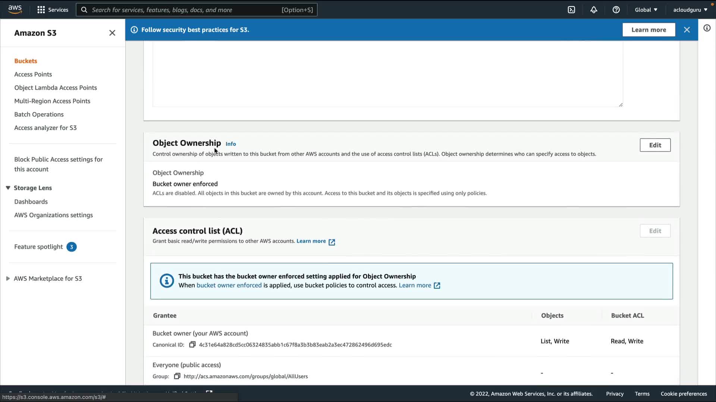
Task: Dismiss the security best practices banner
Action: click(687, 30)
